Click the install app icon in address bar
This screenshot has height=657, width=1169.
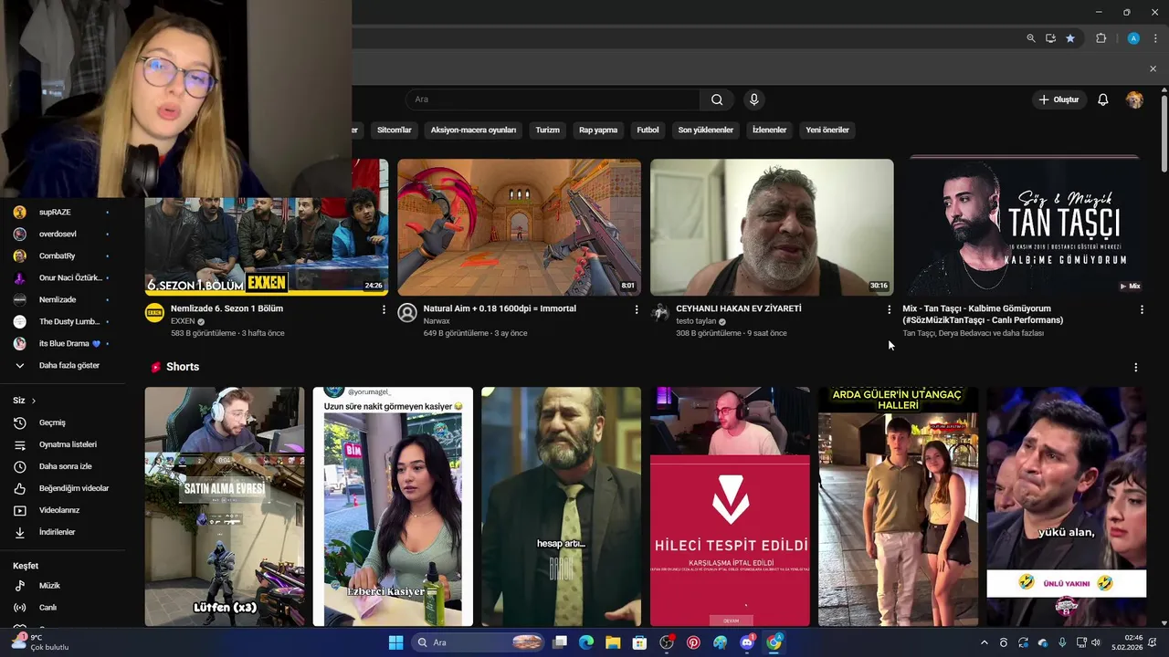click(x=1050, y=38)
